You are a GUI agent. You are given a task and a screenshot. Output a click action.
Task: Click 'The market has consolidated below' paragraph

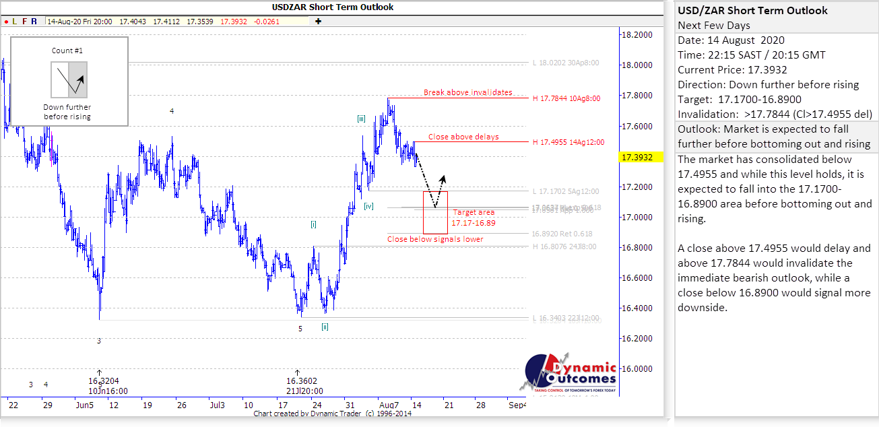pyautogui.click(x=775, y=189)
